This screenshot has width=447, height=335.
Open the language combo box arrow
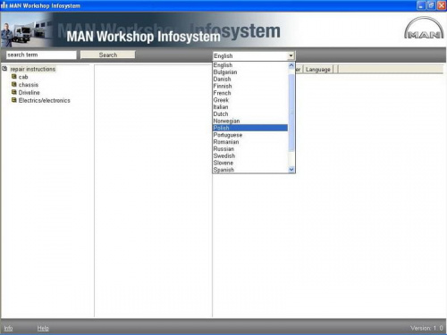point(291,55)
